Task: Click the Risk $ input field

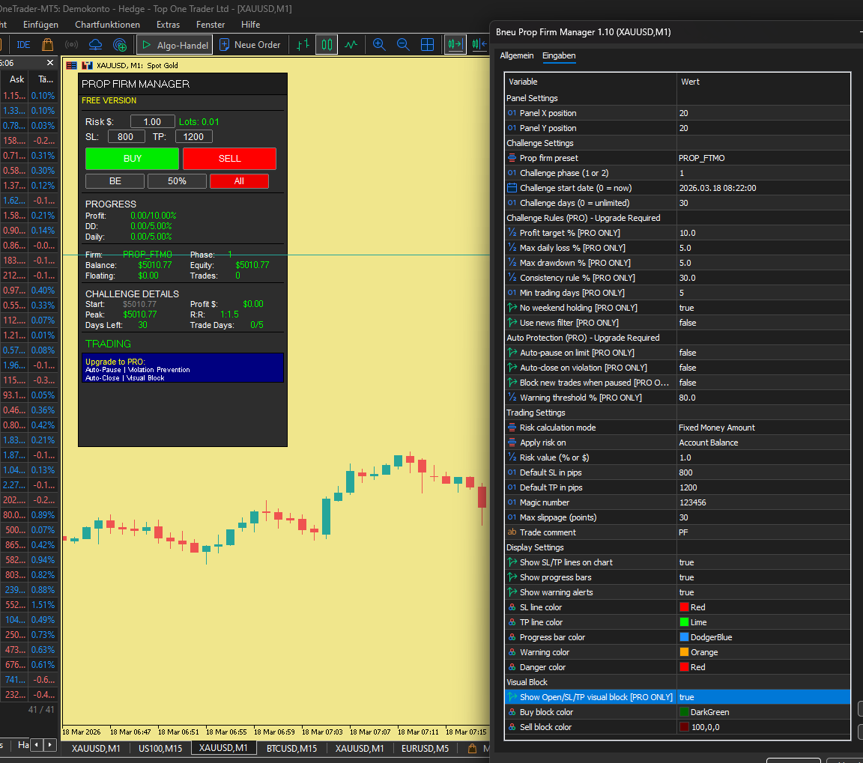Action: 153,121
